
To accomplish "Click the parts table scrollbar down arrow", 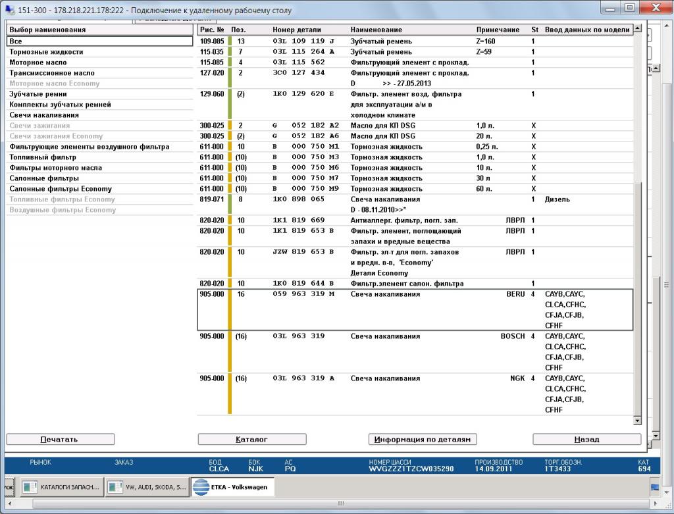I will 637,421.
